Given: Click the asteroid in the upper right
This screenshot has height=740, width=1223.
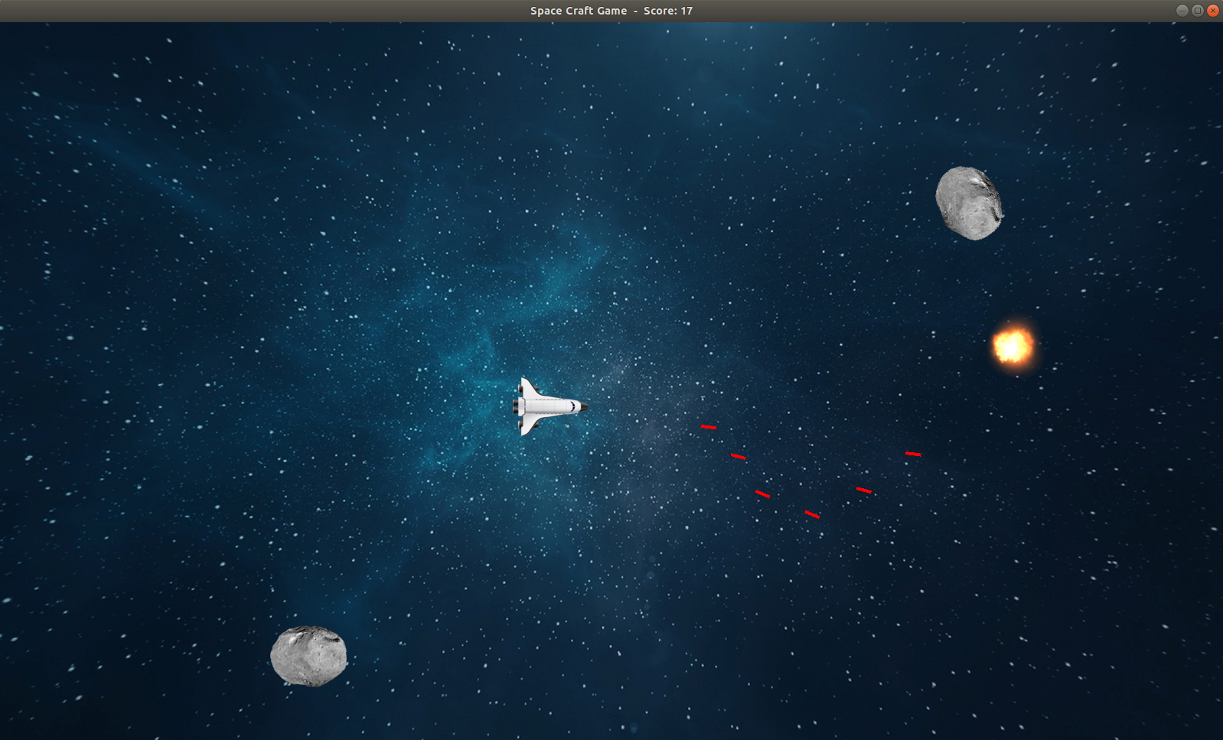Looking at the screenshot, I should pyautogui.click(x=969, y=203).
